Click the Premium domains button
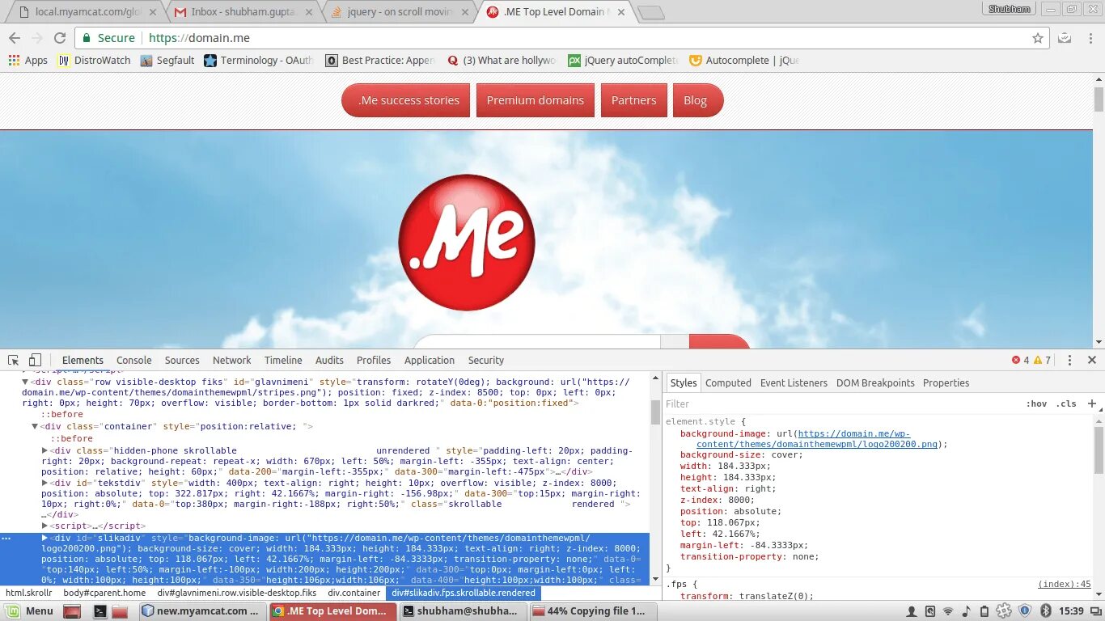Viewport: 1105px width, 621px height. pyautogui.click(x=536, y=100)
